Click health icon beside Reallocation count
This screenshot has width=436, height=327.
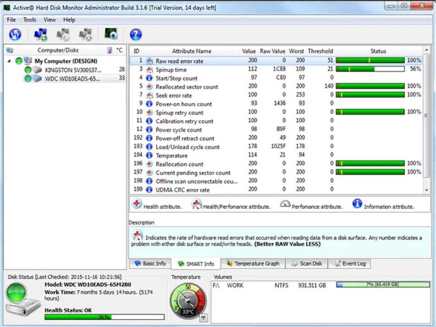click(150, 164)
